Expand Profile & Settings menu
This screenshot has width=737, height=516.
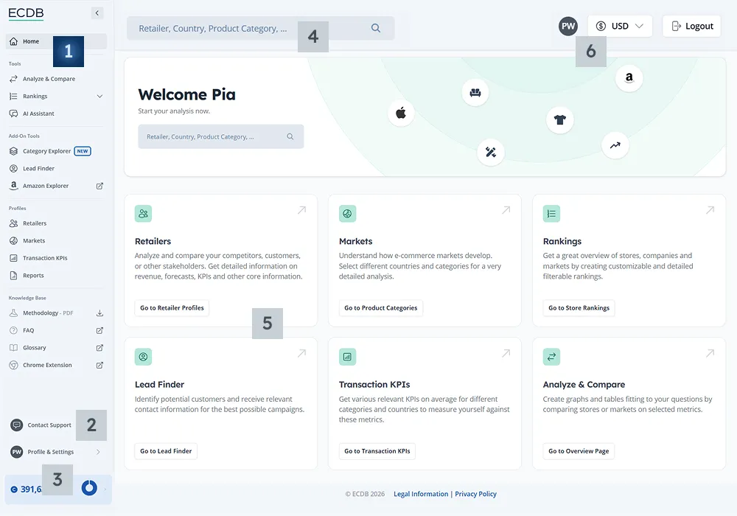(98, 452)
